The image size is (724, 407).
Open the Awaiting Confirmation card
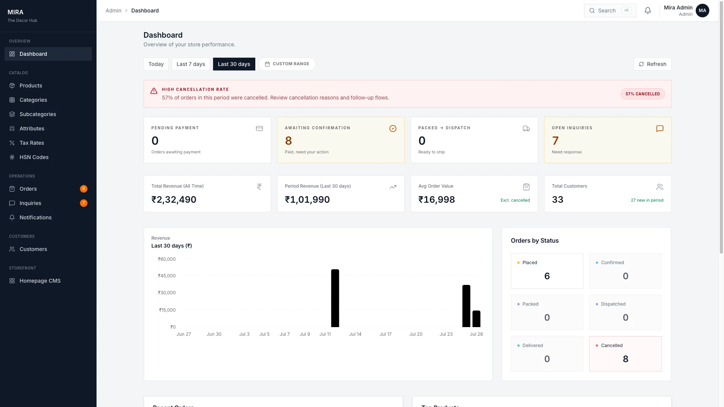coord(341,140)
